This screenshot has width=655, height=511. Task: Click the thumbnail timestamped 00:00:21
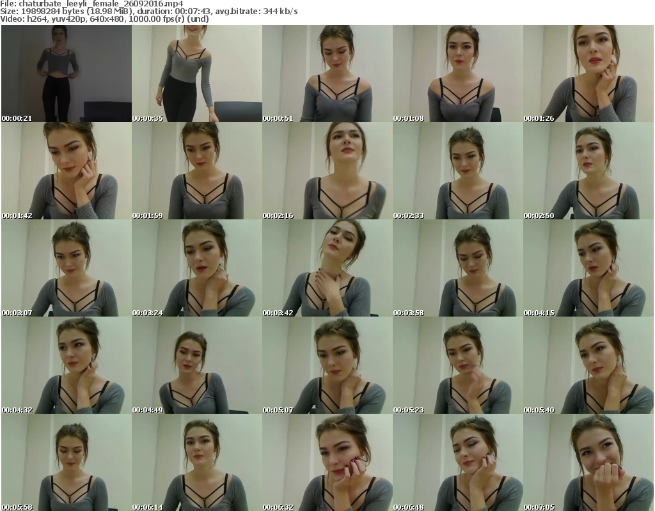point(67,74)
